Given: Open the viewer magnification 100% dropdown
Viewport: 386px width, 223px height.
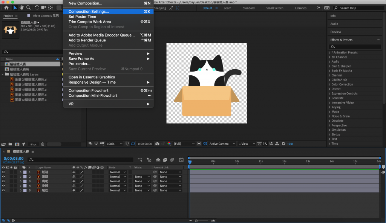Looking at the screenshot, I should (x=115, y=144).
